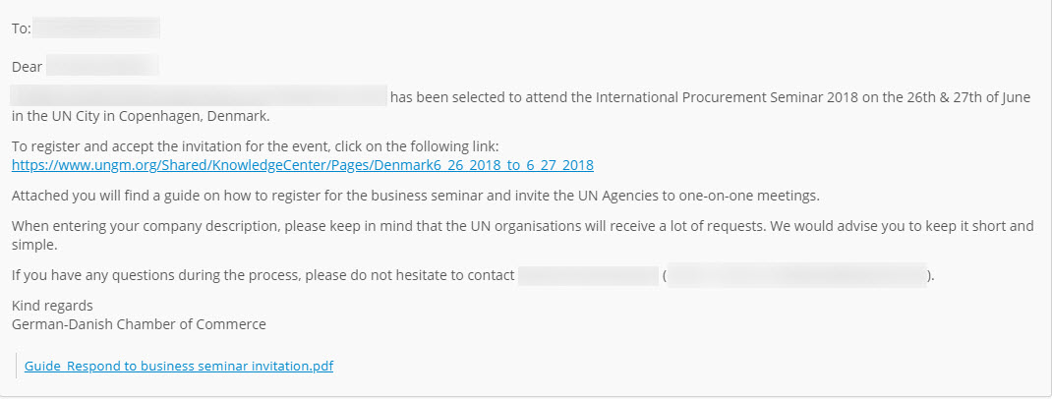Click the blurred company name before "has been selected"

coord(200,96)
